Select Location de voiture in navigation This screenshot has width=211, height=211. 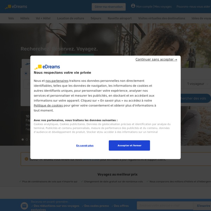71,18
